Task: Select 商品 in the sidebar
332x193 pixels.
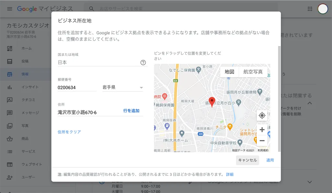Action: (x=25, y=139)
